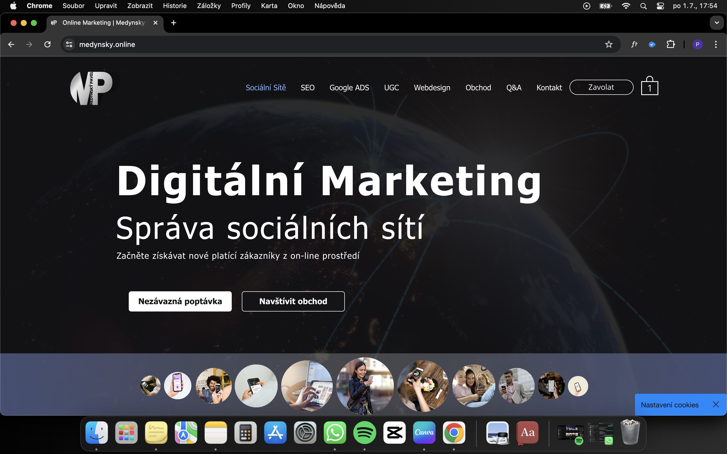Open the Historie menu
Viewport: 727px width, 454px height.
(174, 6)
